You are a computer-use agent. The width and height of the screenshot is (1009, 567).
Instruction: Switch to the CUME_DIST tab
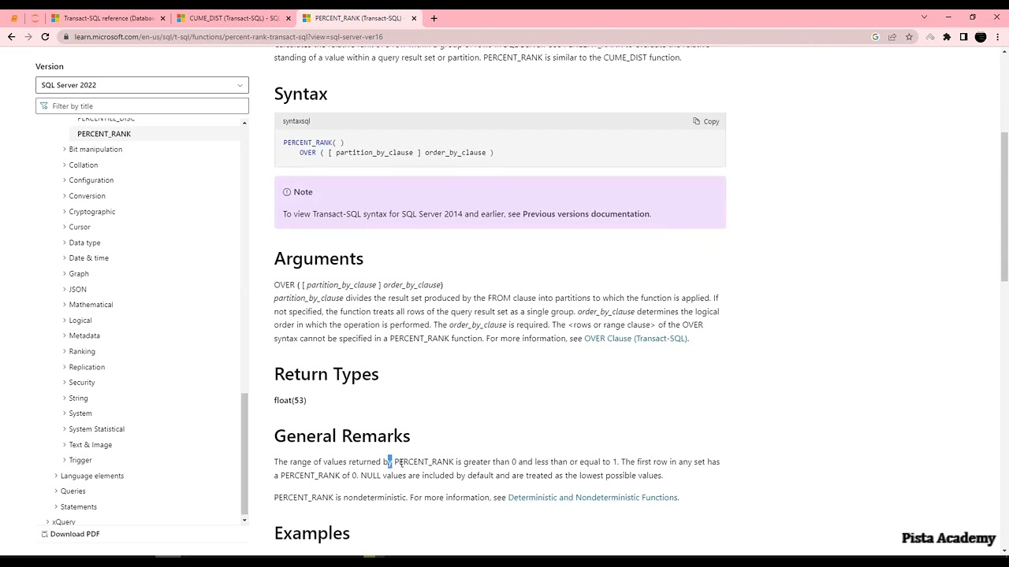[233, 18]
